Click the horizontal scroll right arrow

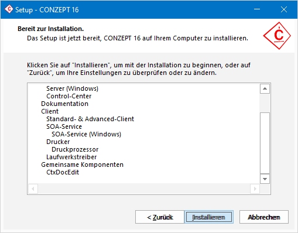click(x=255, y=189)
